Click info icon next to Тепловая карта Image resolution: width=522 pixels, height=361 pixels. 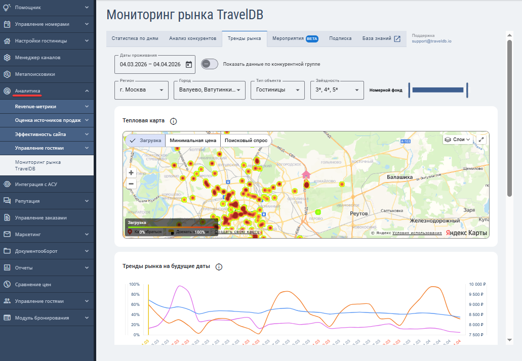pyautogui.click(x=173, y=121)
